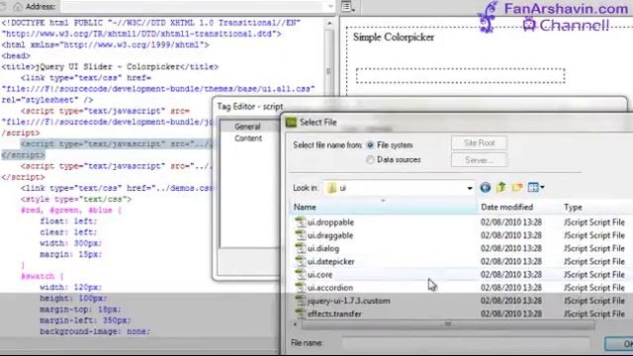Click the Server... button
633x356 pixels.
click(479, 160)
